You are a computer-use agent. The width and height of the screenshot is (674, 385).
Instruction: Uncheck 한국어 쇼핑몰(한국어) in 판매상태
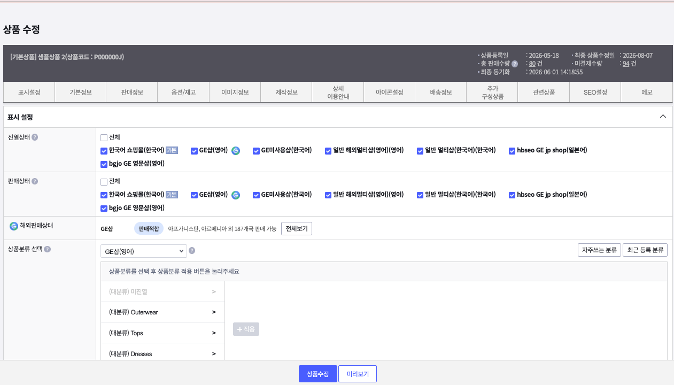click(104, 195)
